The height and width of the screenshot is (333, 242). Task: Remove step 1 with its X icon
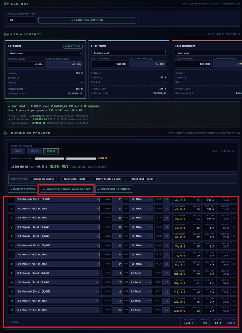click(234, 199)
